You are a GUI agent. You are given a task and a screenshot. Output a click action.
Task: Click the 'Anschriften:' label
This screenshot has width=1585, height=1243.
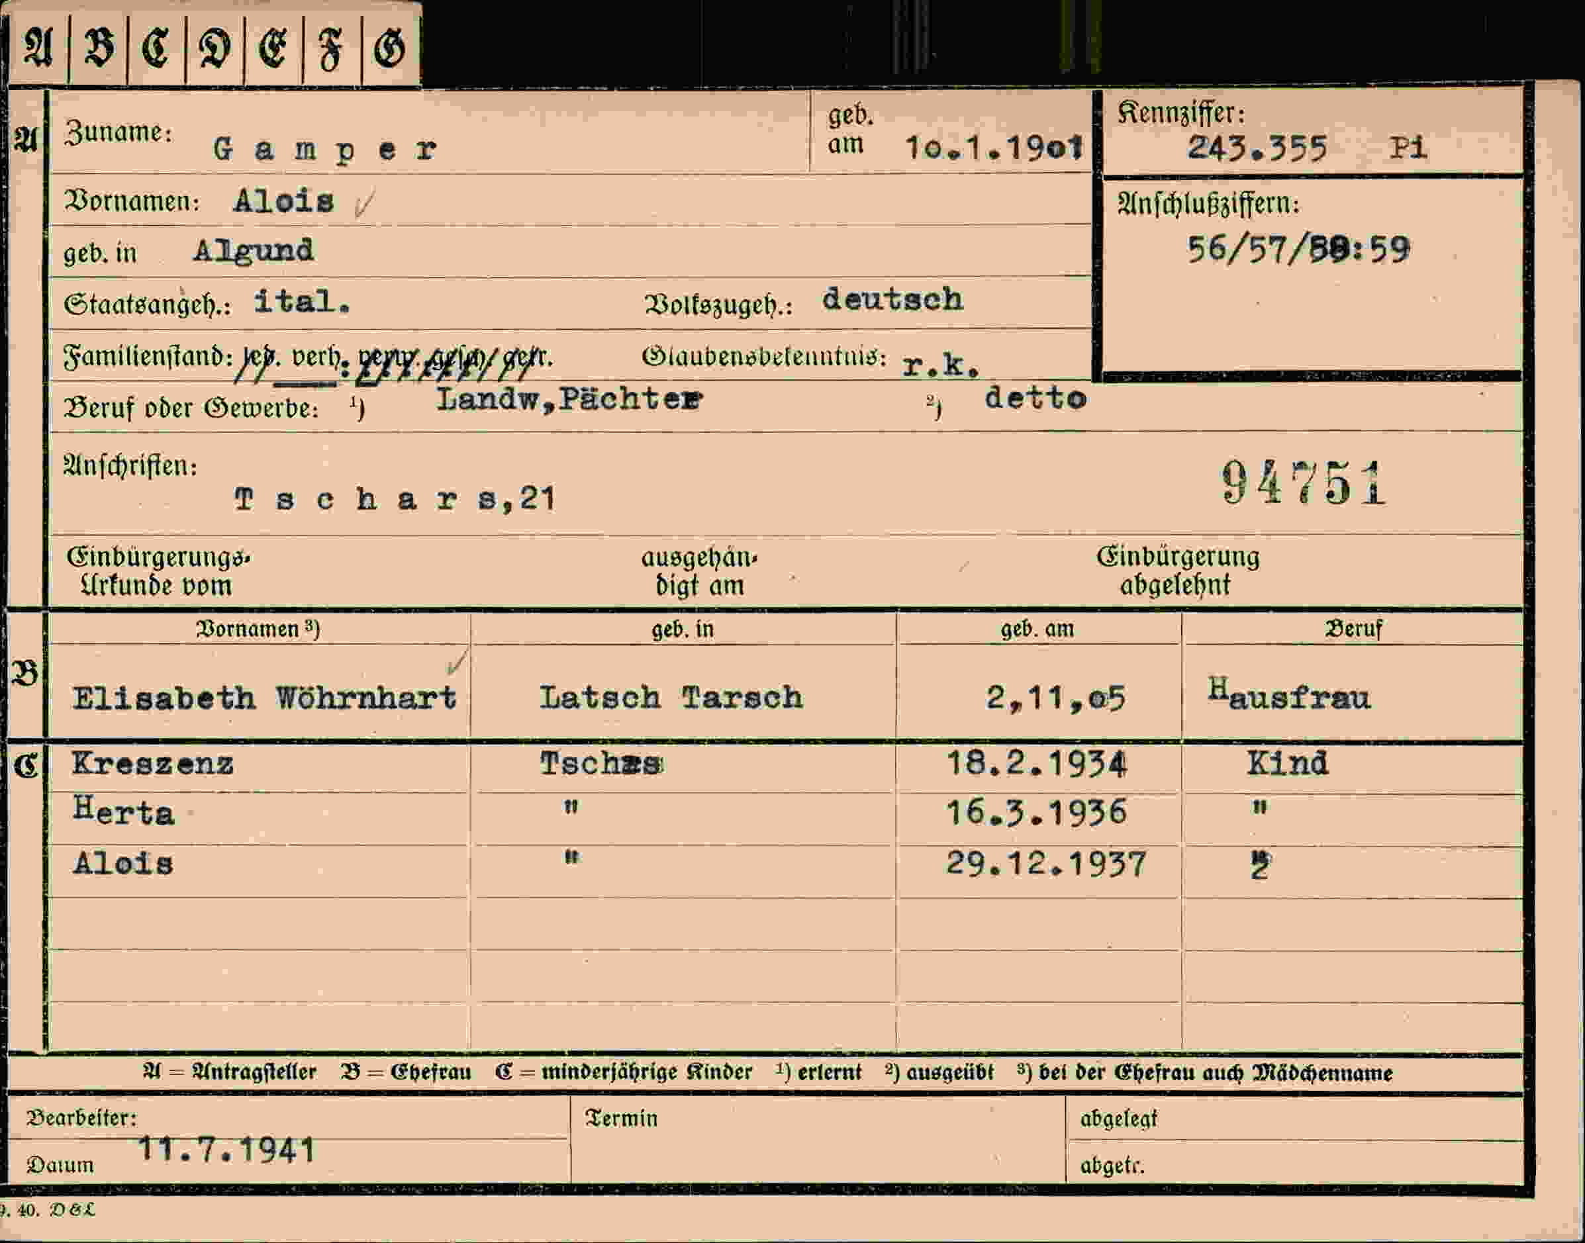130,466
